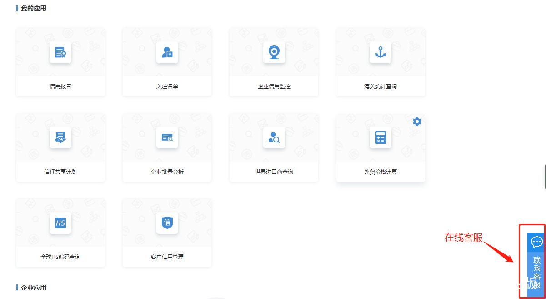Open the 企业信用监控 camera icon
546x299 pixels.
274,51
